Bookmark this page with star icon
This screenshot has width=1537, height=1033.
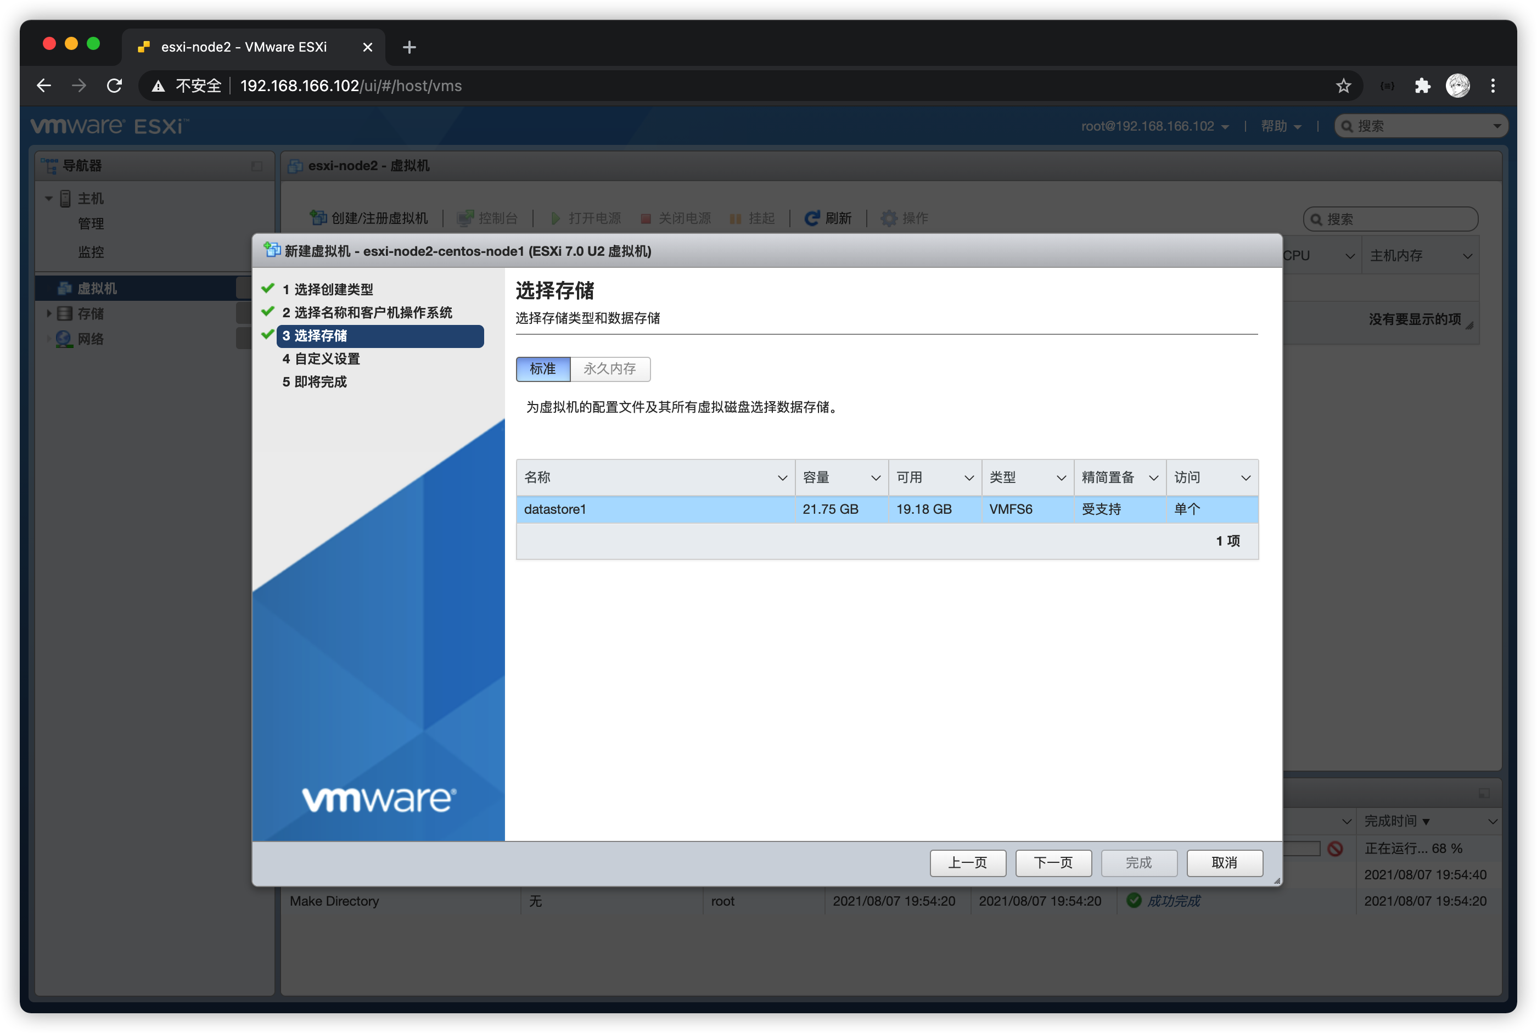(x=1343, y=86)
